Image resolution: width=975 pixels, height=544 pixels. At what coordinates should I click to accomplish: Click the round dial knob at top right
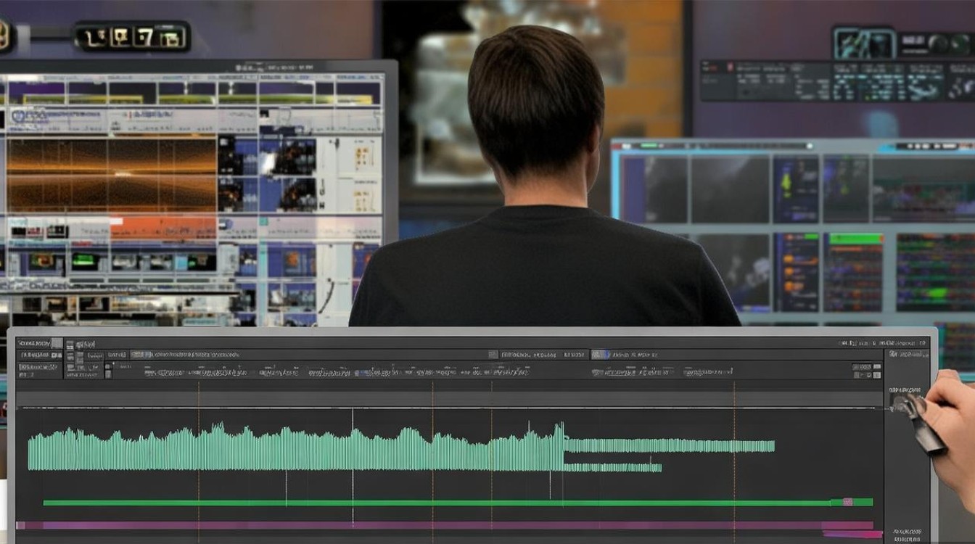pyautogui.click(x=939, y=44)
